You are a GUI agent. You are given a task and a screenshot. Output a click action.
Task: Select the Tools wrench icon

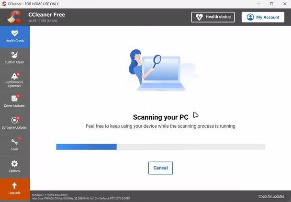[14, 142]
